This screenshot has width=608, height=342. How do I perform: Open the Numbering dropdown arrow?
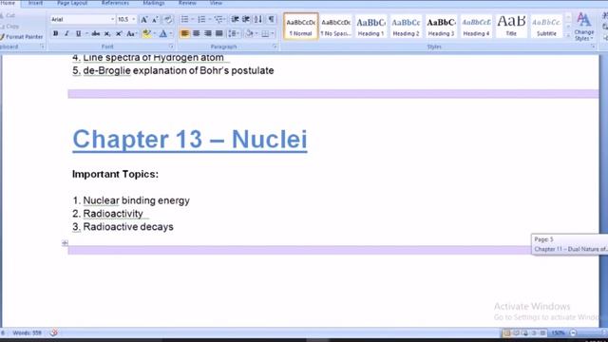coord(209,19)
